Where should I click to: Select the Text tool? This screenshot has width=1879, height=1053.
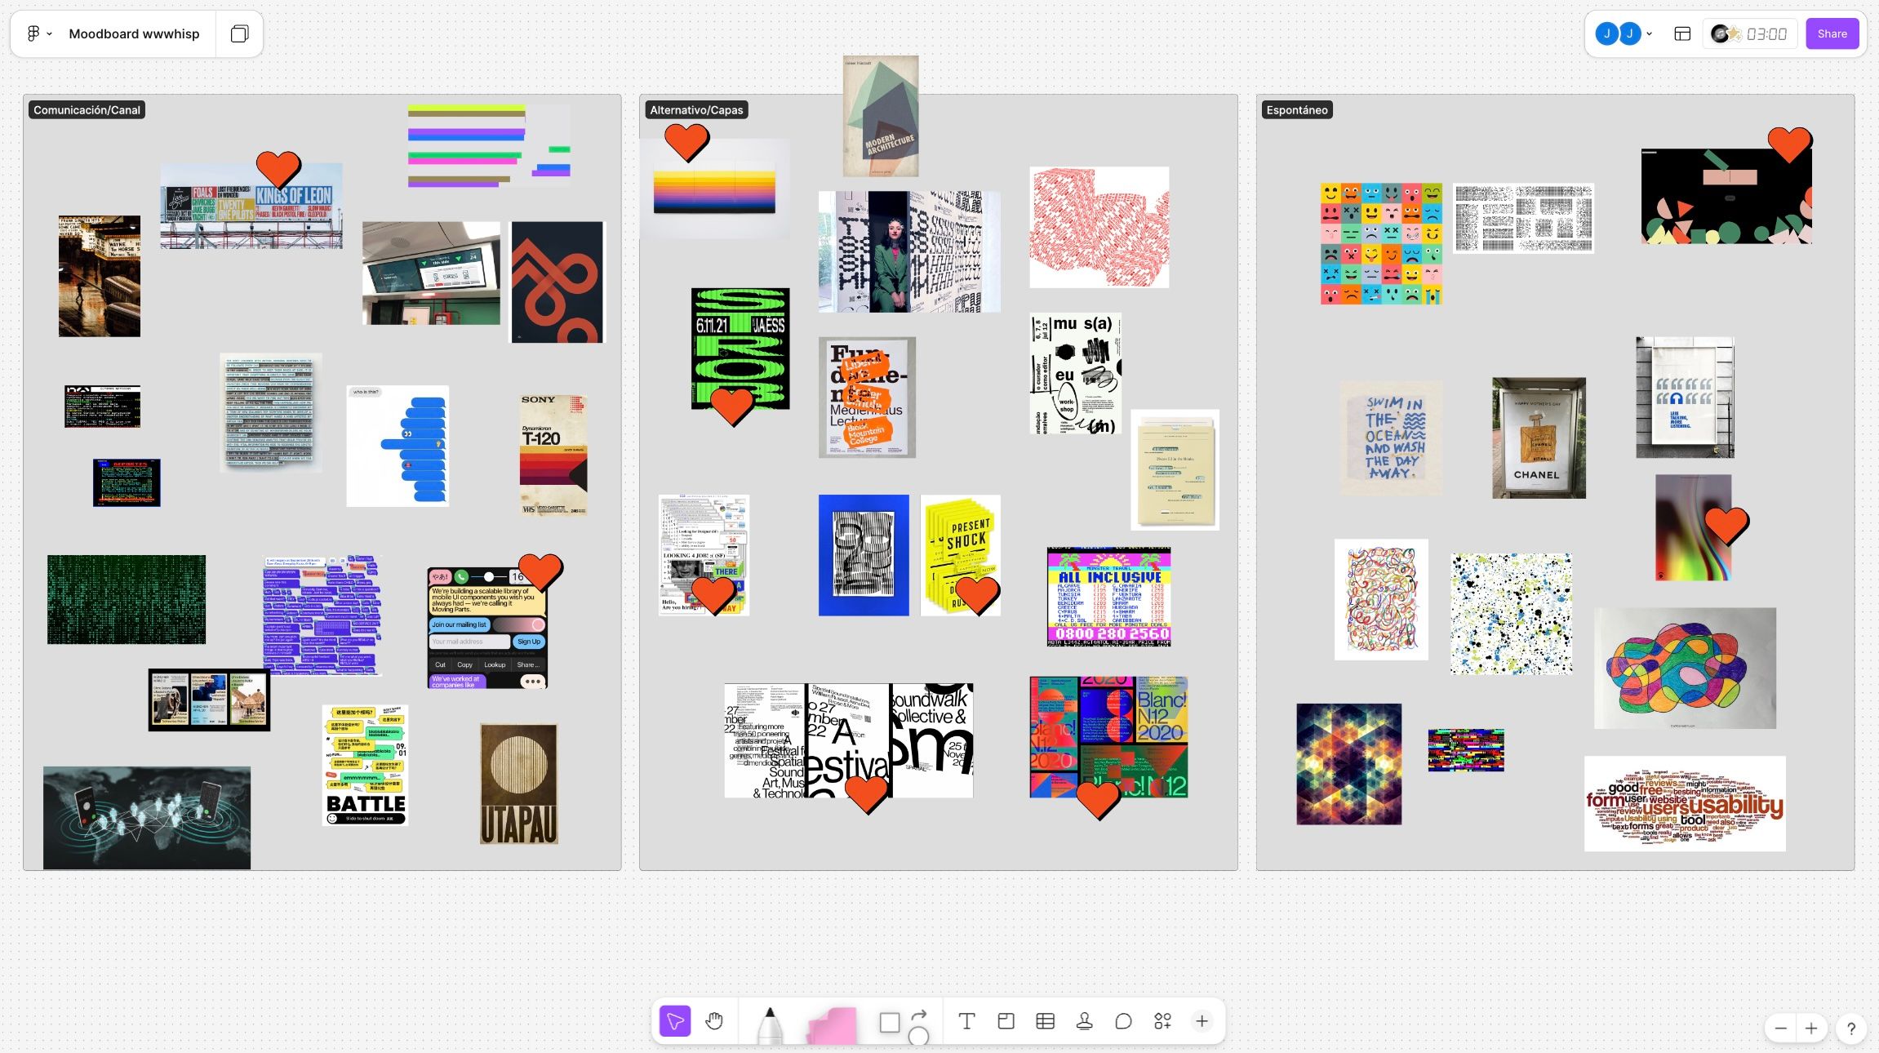point(966,1021)
